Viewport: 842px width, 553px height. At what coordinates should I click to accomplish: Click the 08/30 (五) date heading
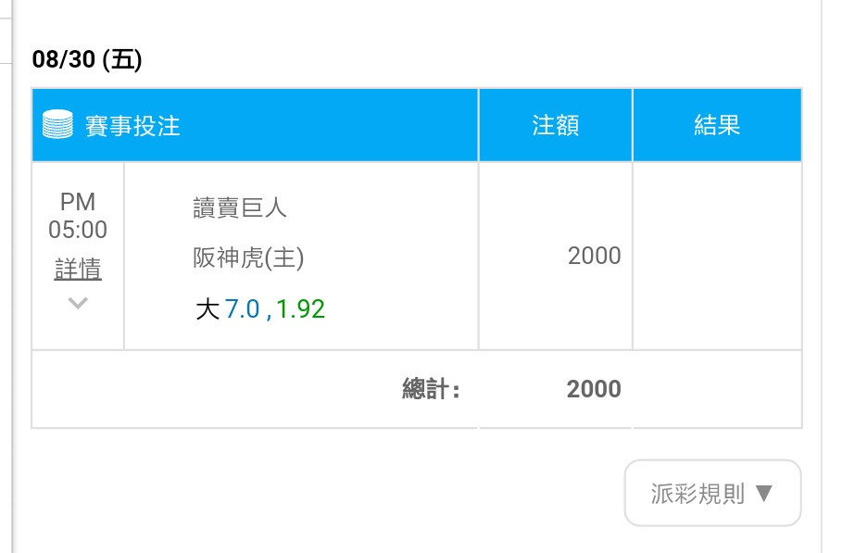(87, 59)
